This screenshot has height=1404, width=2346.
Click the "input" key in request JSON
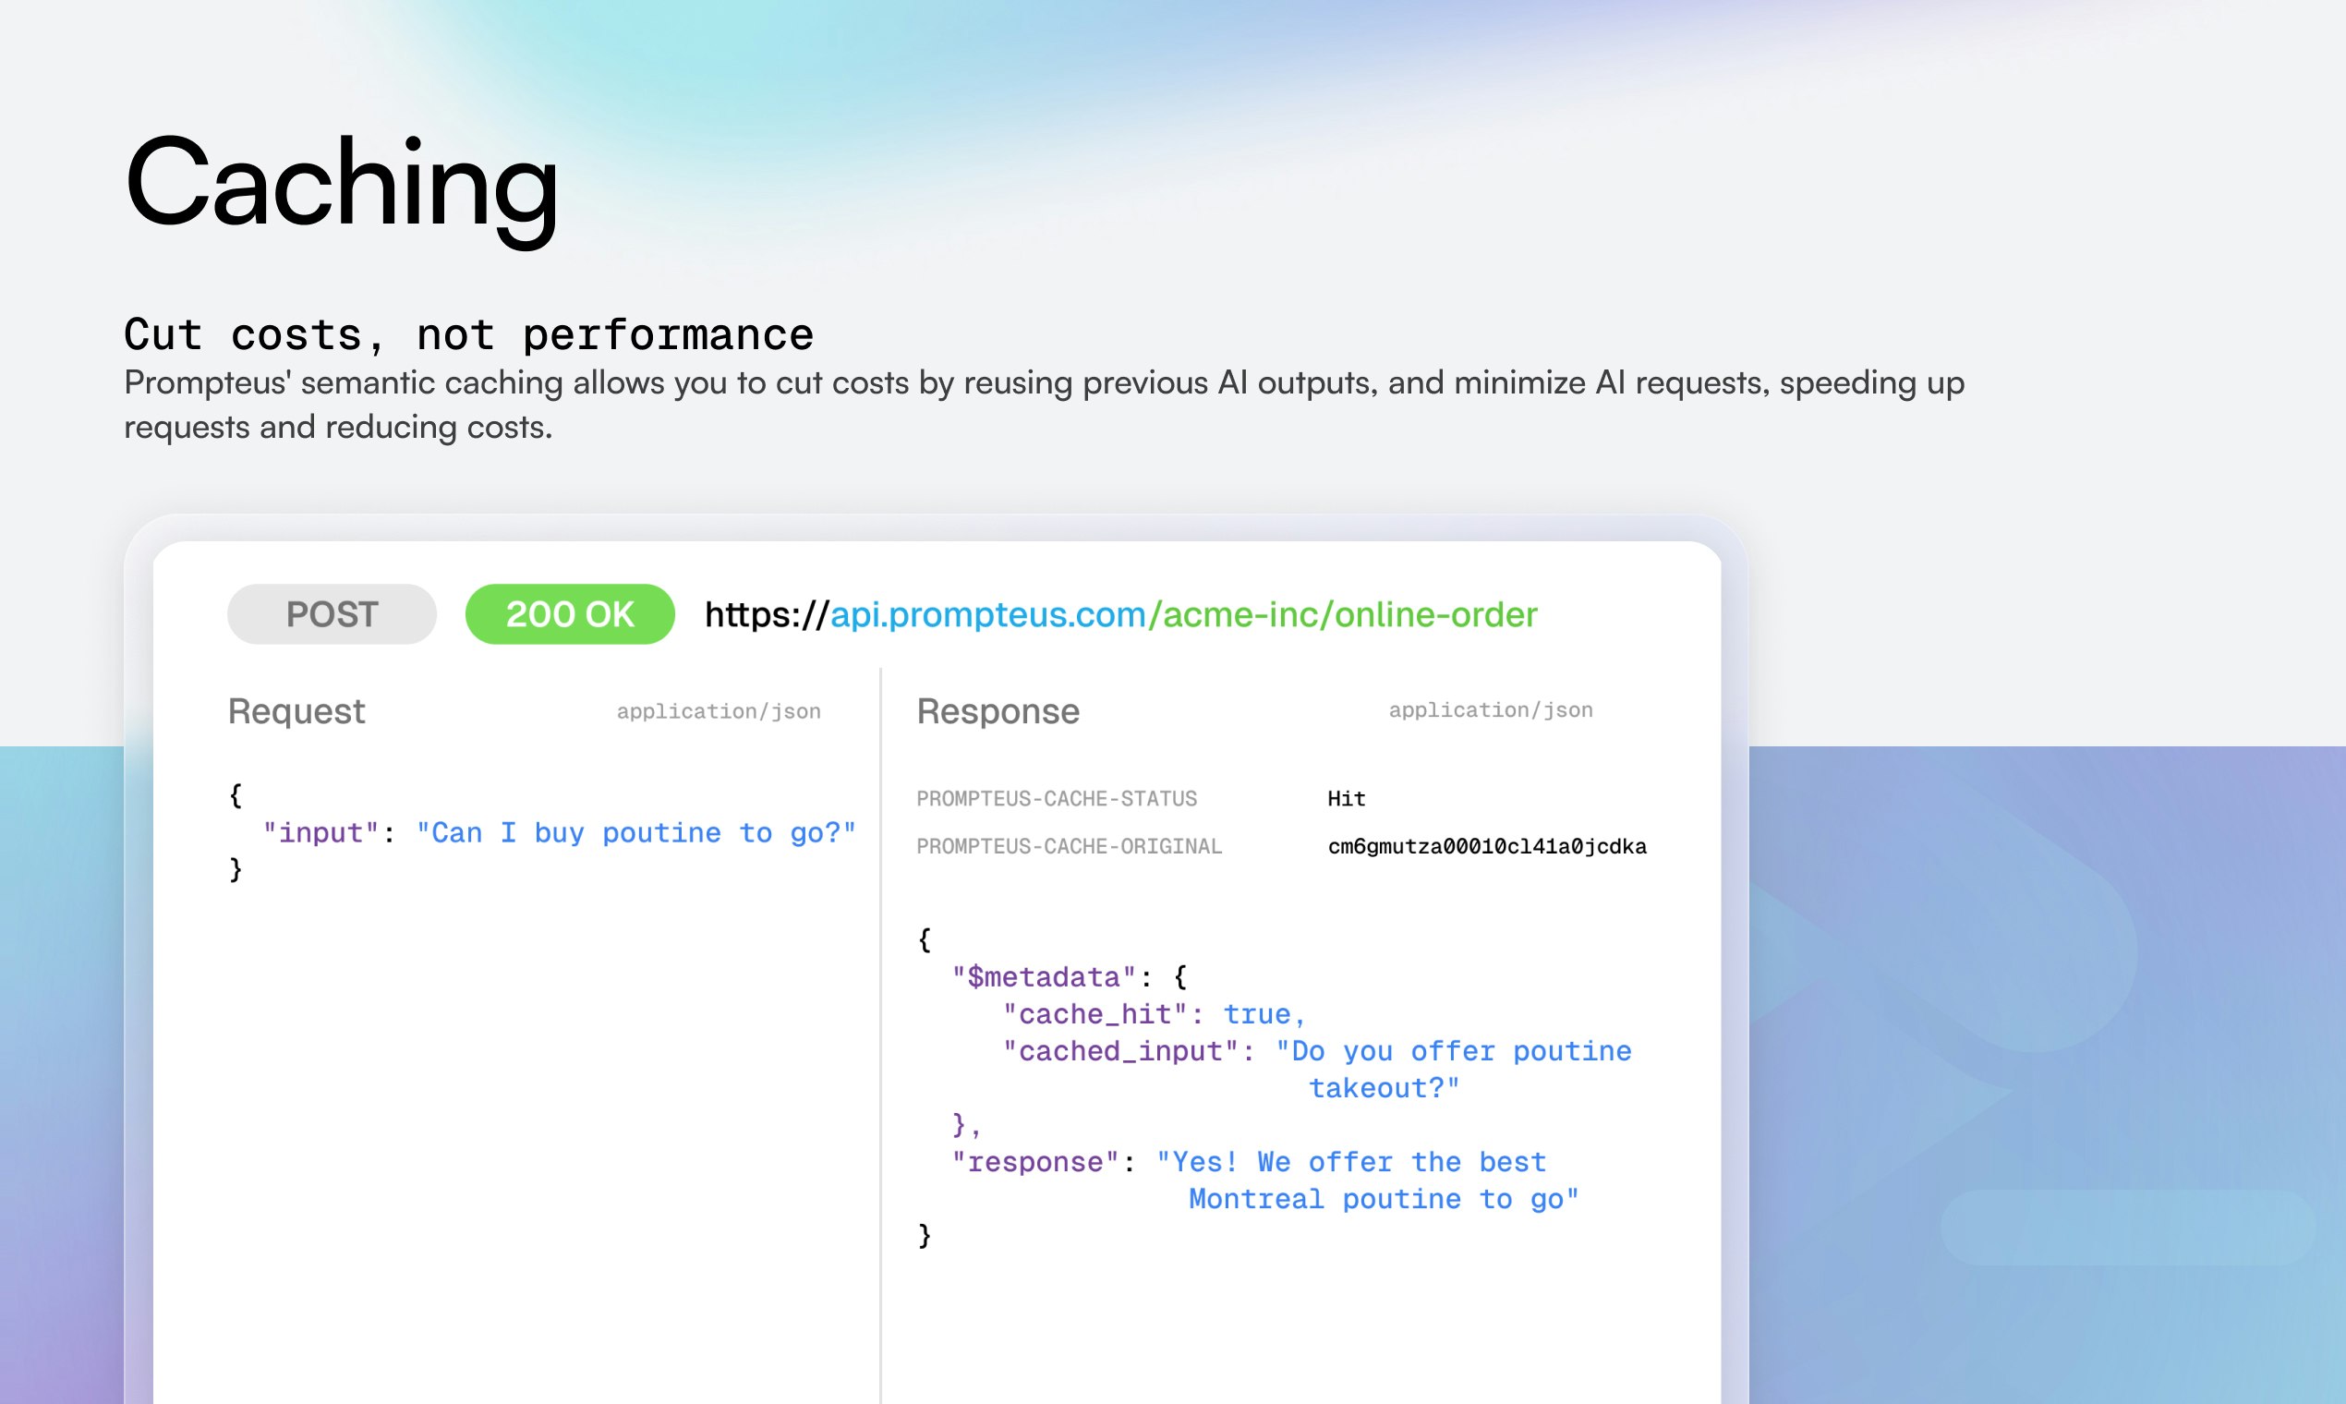320,832
